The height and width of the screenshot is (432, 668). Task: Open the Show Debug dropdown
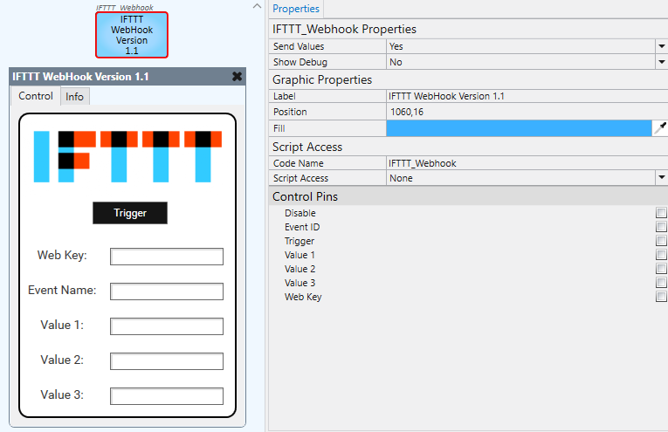pos(661,62)
